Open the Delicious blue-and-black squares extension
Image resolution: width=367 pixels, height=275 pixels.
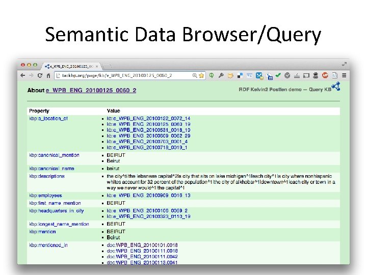tap(240, 75)
